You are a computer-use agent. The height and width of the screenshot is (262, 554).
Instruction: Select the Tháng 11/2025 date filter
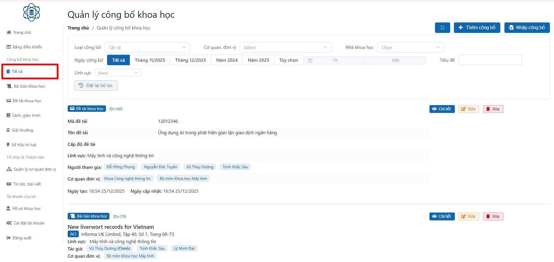[150, 60]
